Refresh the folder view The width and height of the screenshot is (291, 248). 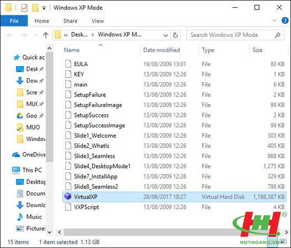[x=175, y=35]
